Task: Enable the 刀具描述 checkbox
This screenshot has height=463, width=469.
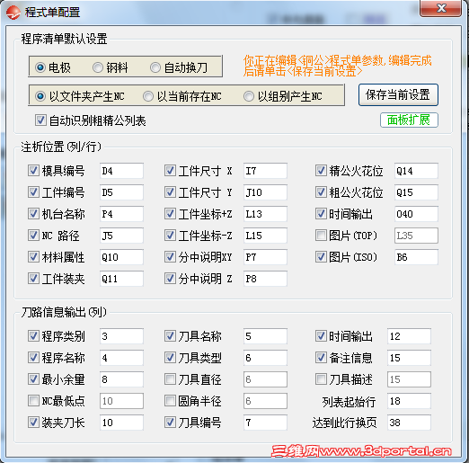Action: (321, 379)
